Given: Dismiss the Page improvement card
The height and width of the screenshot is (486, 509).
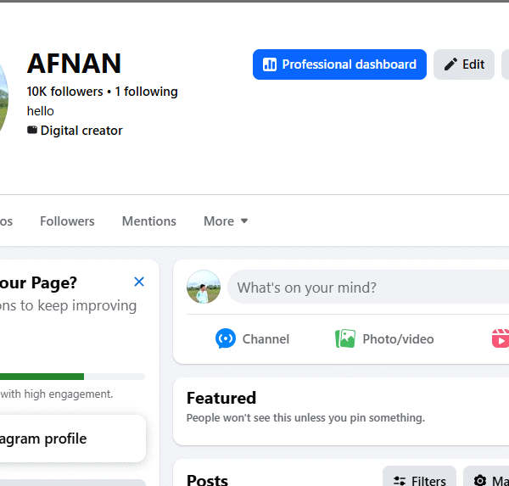Looking at the screenshot, I should (x=139, y=282).
